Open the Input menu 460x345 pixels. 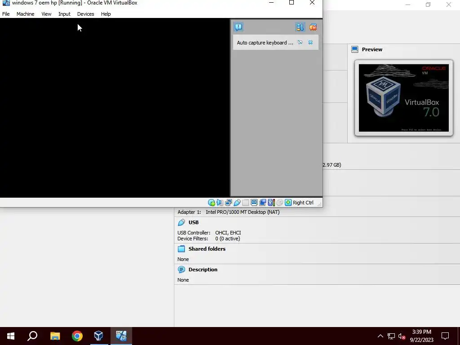(64, 14)
